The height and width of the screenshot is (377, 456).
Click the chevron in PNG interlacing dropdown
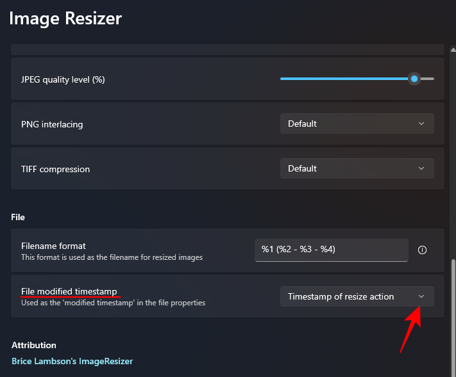click(x=421, y=124)
